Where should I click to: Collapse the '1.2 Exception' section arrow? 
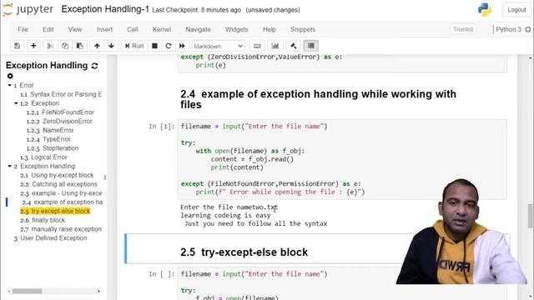[16, 103]
